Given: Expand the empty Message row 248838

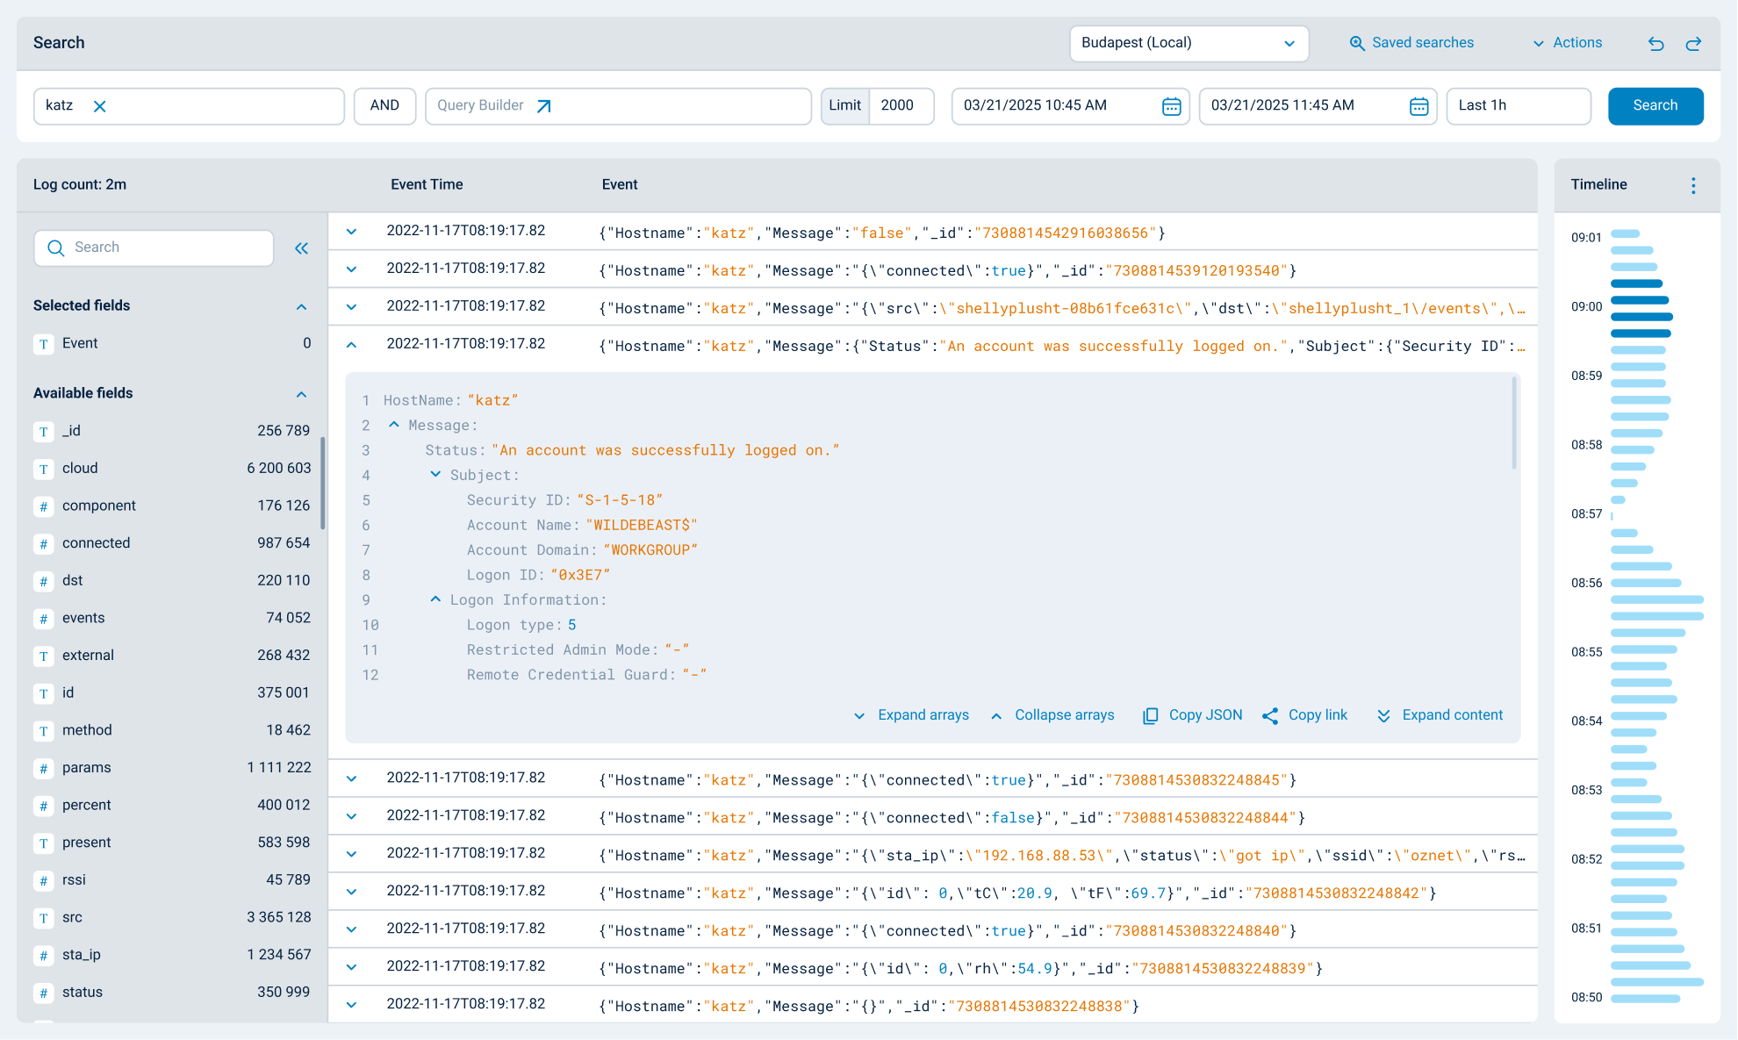Looking at the screenshot, I should pyautogui.click(x=351, y=1005).
